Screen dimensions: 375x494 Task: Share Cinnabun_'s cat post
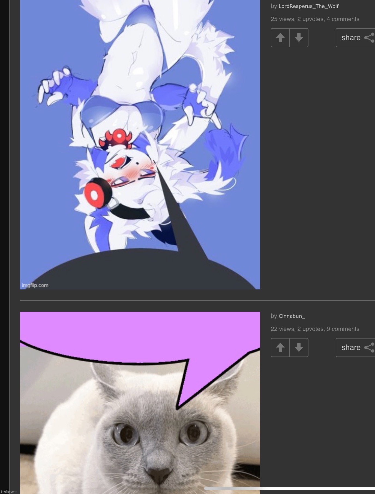[356, 348]
